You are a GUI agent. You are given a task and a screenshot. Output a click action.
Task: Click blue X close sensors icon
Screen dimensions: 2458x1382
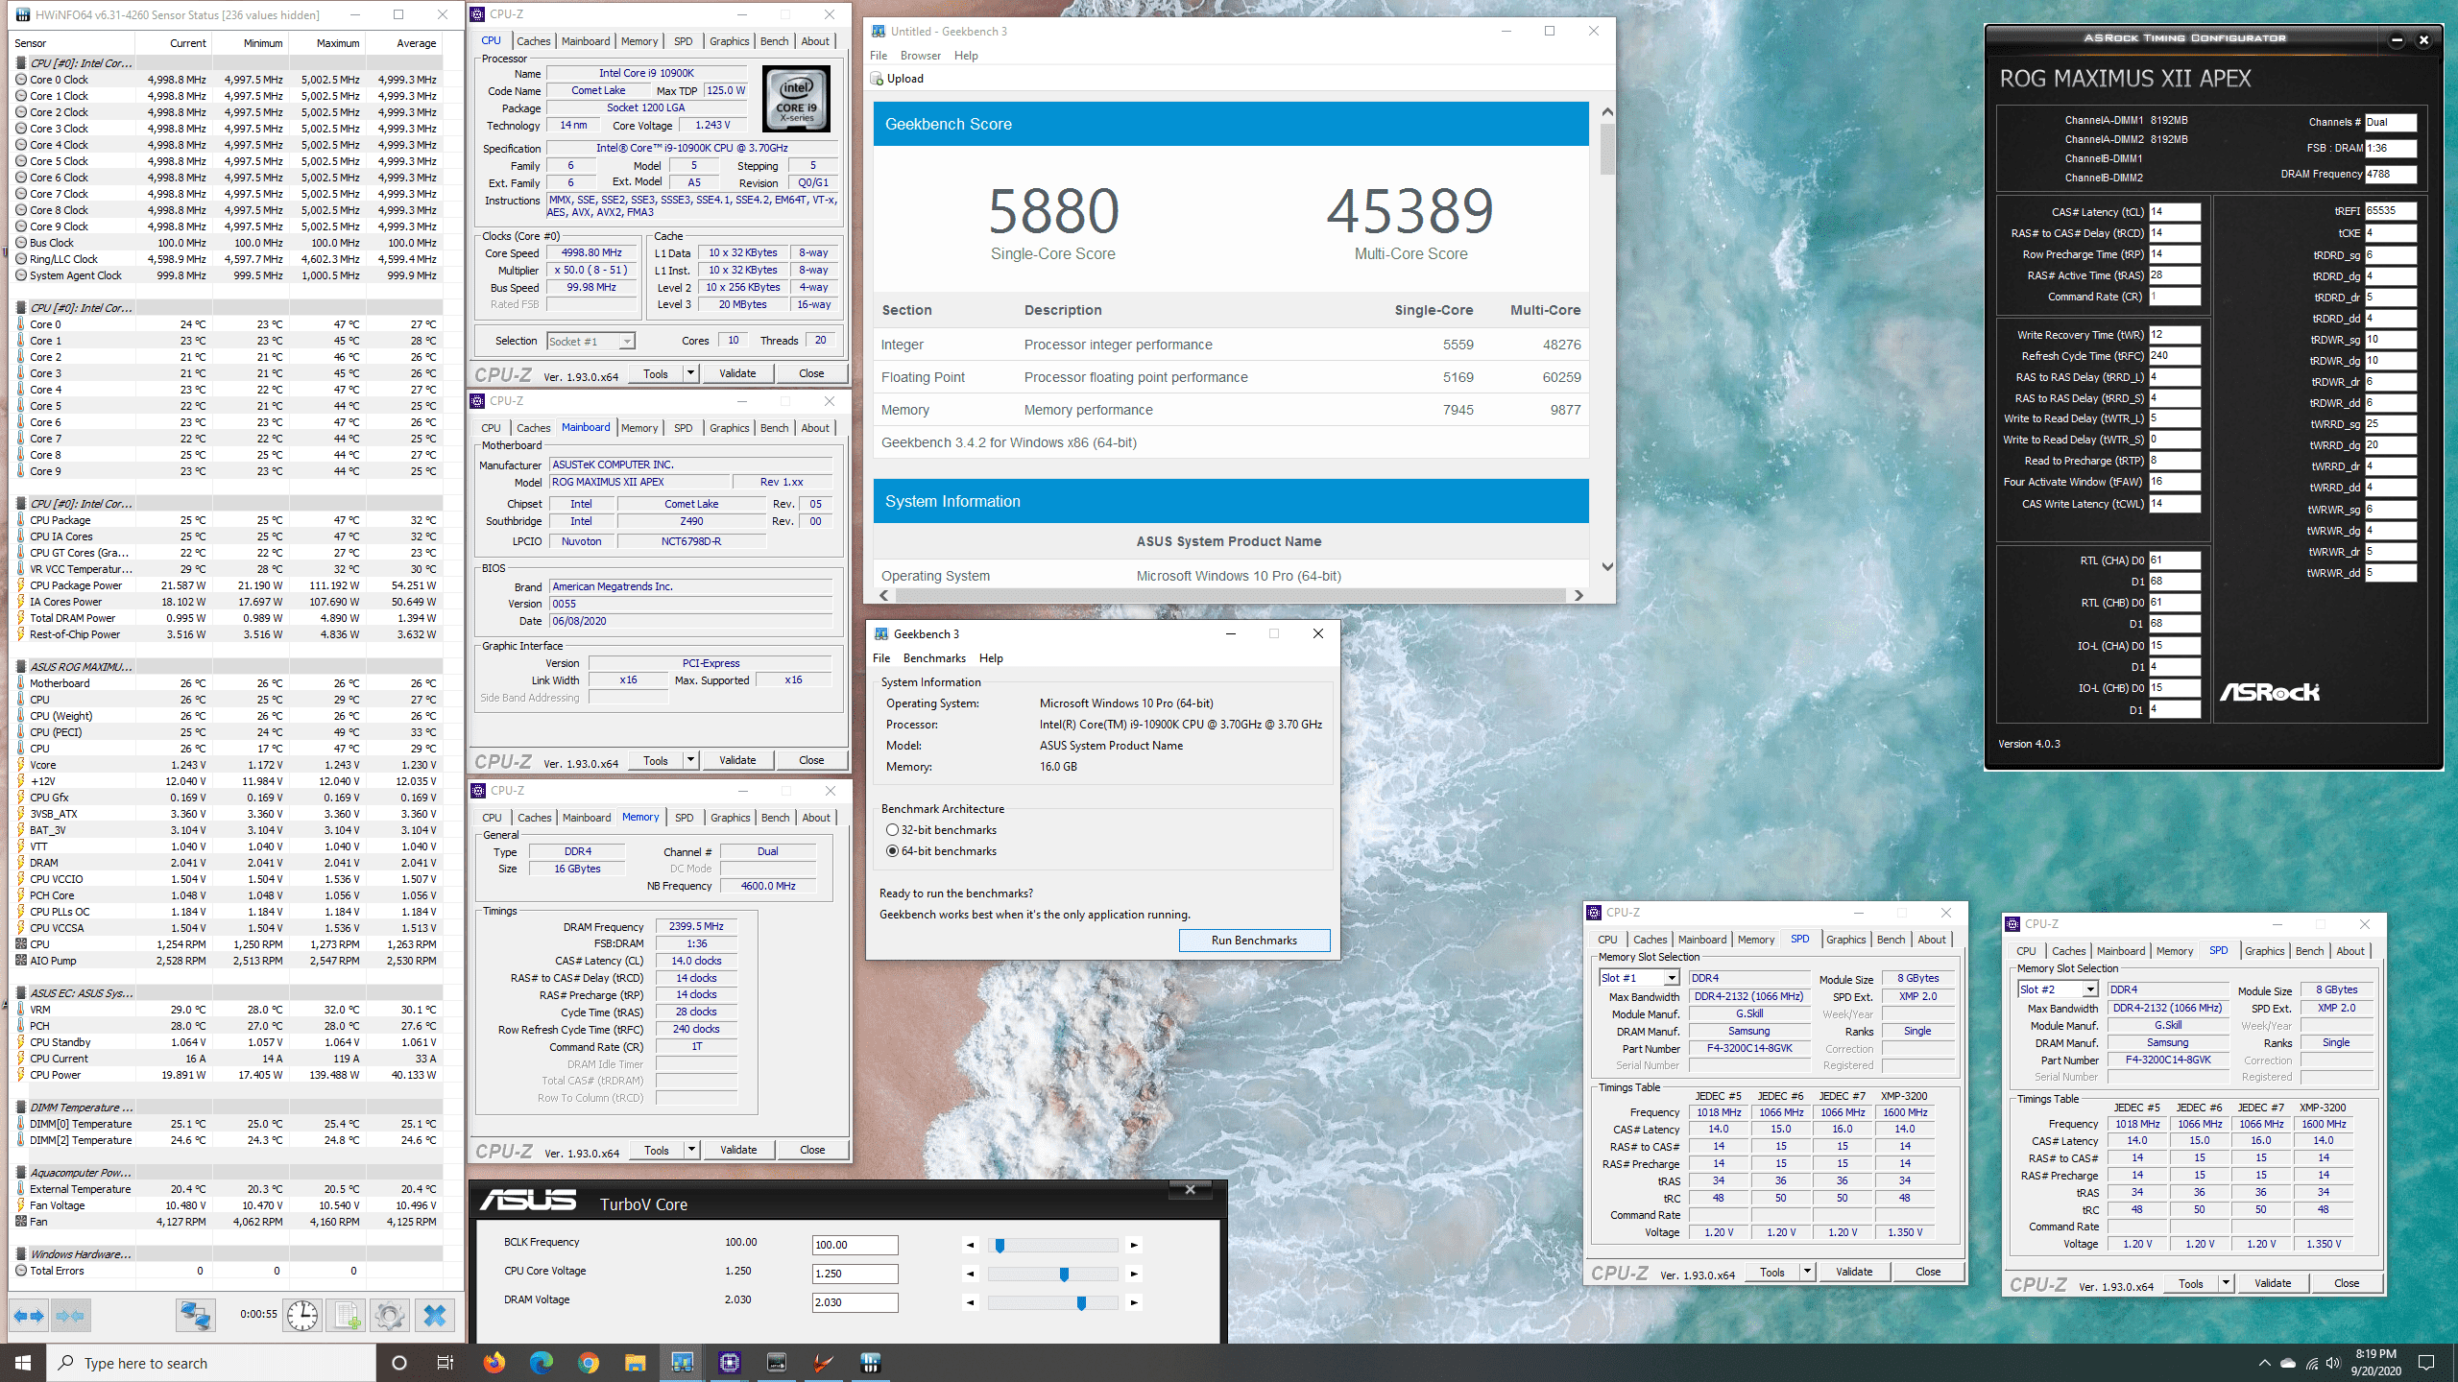point(434,1316)
